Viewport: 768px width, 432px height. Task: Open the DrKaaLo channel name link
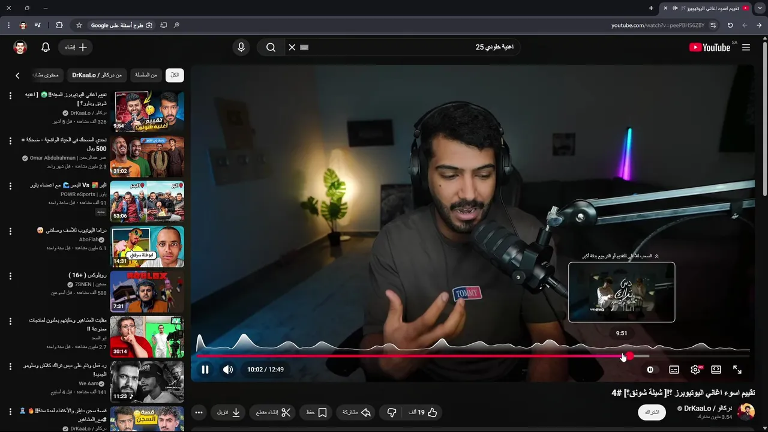coord(709,409)
